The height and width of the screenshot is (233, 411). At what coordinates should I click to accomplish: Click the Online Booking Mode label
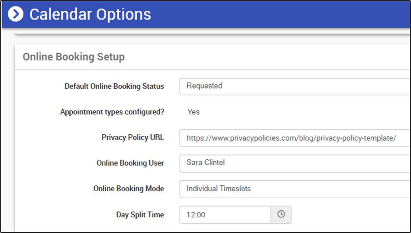[129, 189]
